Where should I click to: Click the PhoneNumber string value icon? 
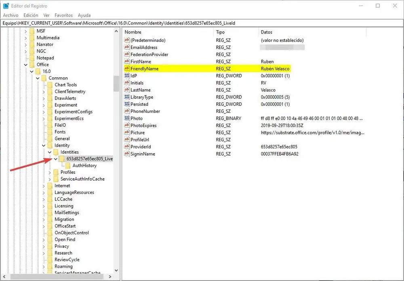tap(127, 111)
